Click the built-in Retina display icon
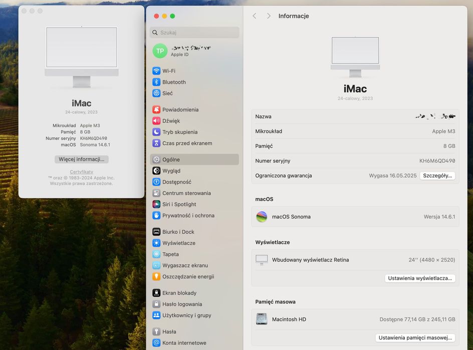 262,259
